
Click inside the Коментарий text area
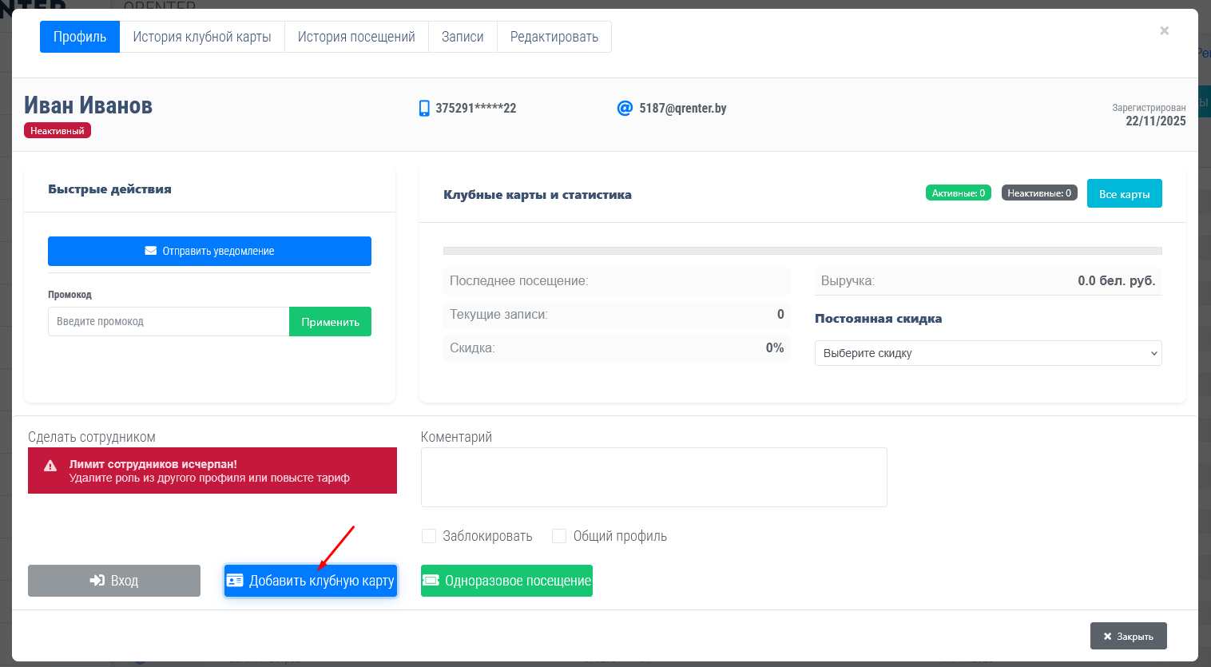click(x=653, y=477)
